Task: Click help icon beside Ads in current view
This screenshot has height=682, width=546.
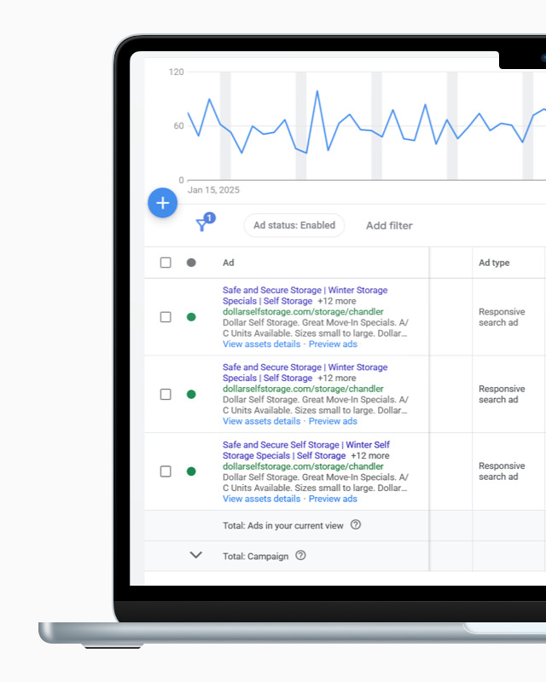Action: click(356, 525)
